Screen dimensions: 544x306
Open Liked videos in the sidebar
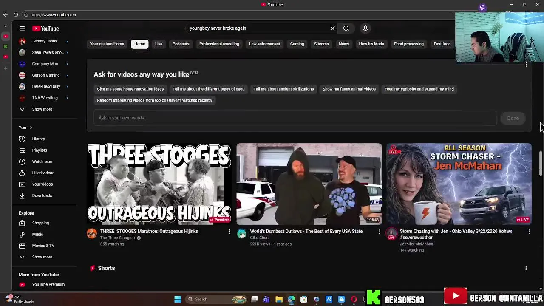pyautogui.click(x=44, y=173)
